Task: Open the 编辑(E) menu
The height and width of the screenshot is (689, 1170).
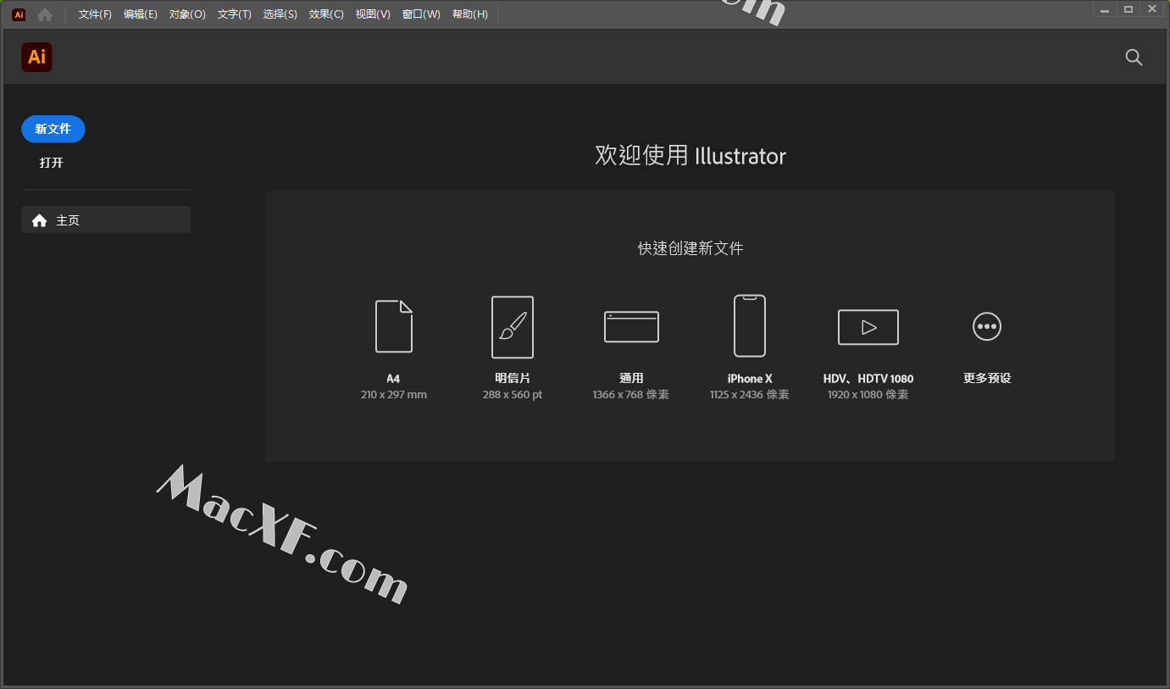Action: 140,14
